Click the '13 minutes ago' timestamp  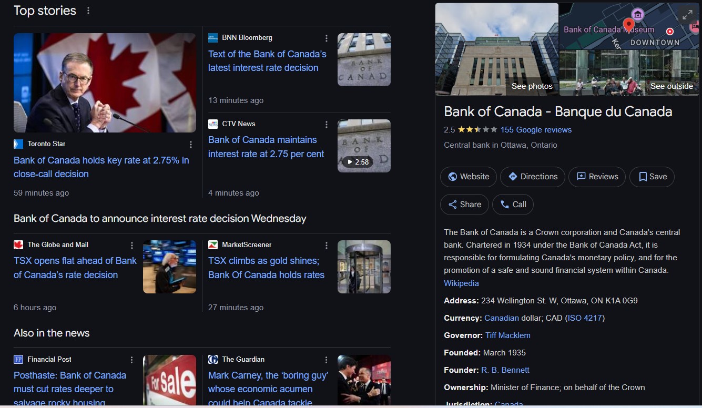click(x=236, y=100)
